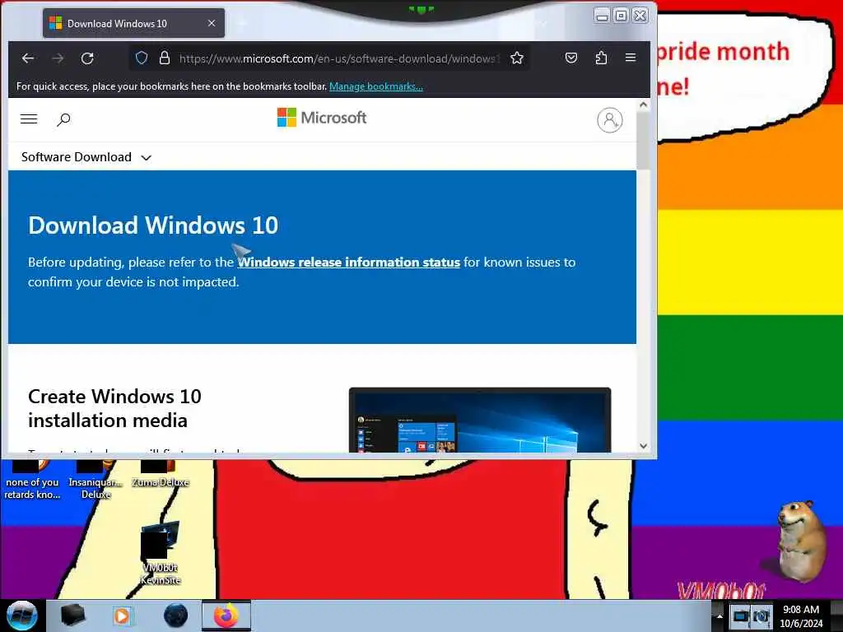
Task: Bookmark this page with the star icon
Action: [x=517, y=58]
